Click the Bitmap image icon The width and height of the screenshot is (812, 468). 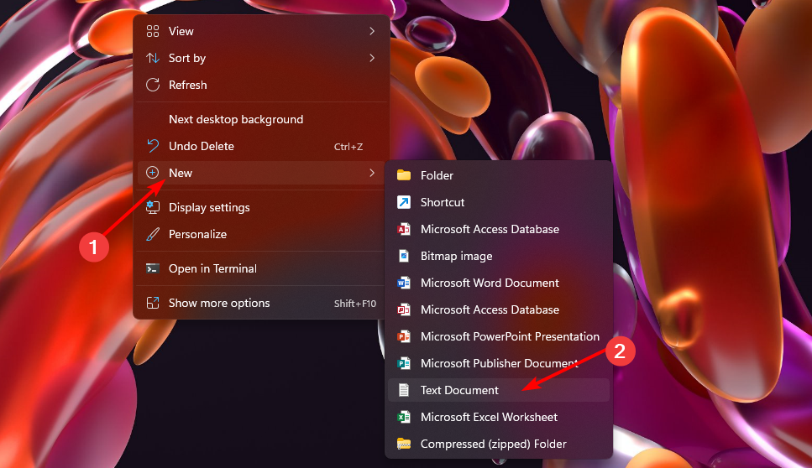point(403,256)
